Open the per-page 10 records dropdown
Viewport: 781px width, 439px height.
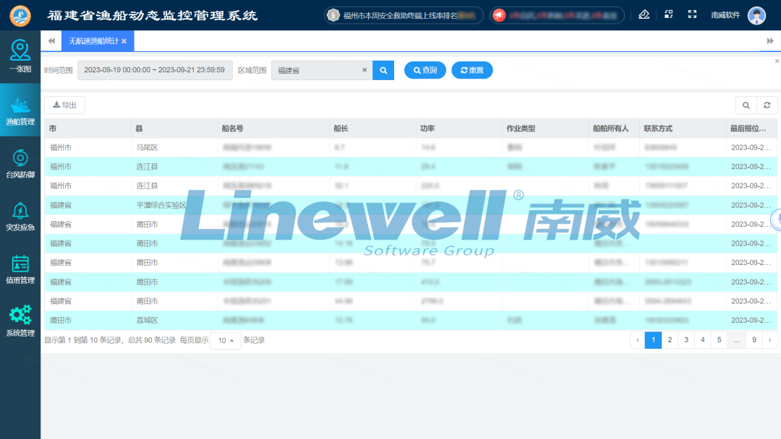[x=226, y=341]
